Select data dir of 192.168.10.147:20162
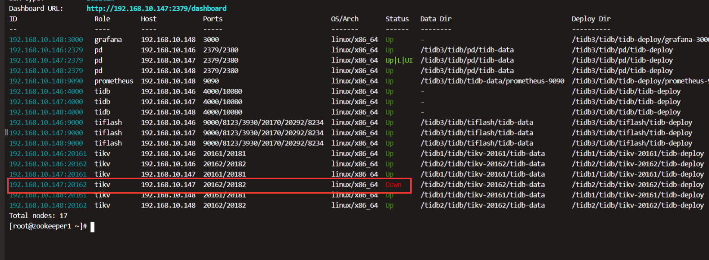 coord(483,185)
